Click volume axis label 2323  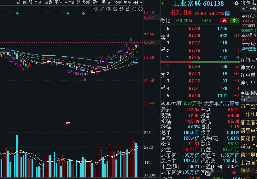point(148,148)
